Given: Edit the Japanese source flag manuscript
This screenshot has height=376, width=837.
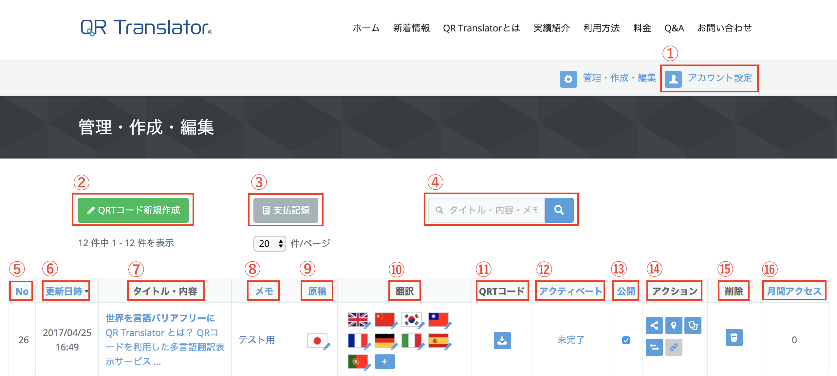Looking at the screenshot, I should [318, 341].
